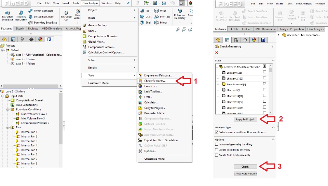Viewport: 328px width, 186px height.
Task: Select the Intersect tool
Action: [x=162, y=16]
